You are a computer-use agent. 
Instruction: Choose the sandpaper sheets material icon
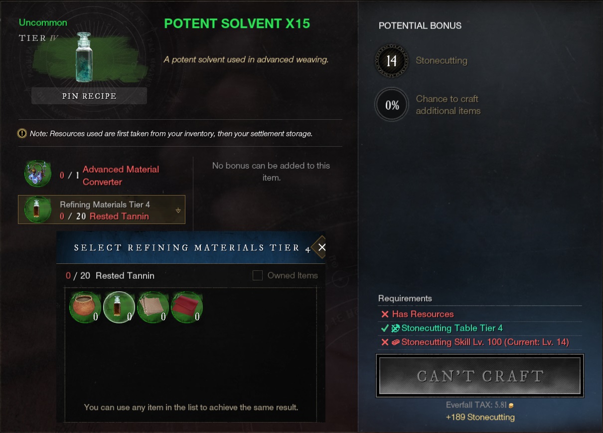pos(152,307)
